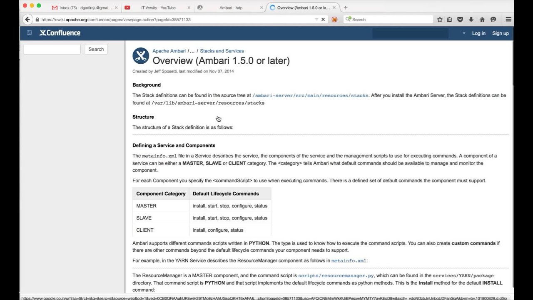Viewport: 533px width, 300px height.
Task: Click the 'Default Lifecycle Commands' table header
Action: point(230,194)
